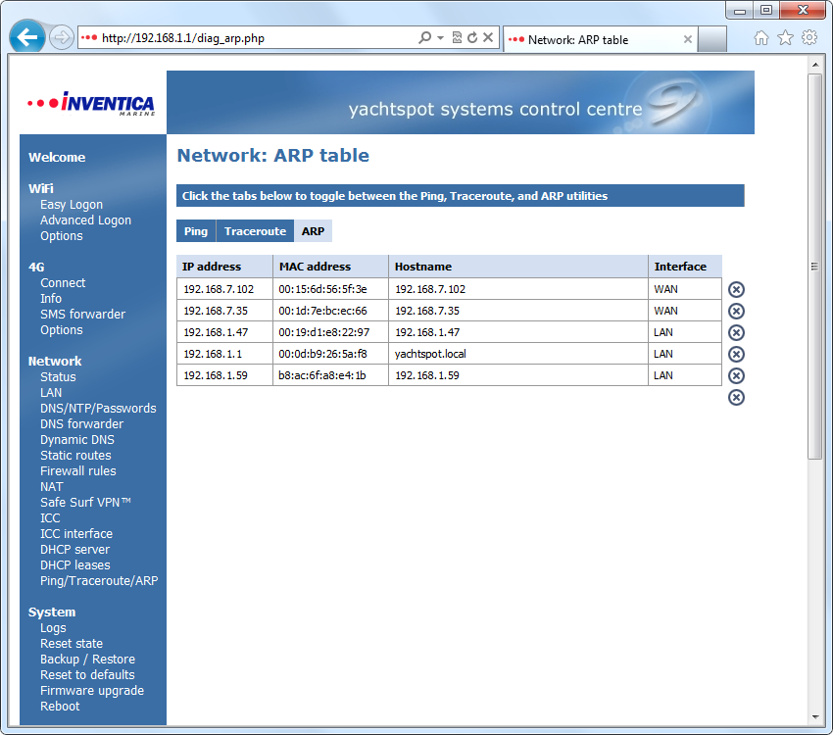Open Reset to defaults page
Image resolution: width=833 pixels, height=735 pixels.
click(x=87, y=675)
